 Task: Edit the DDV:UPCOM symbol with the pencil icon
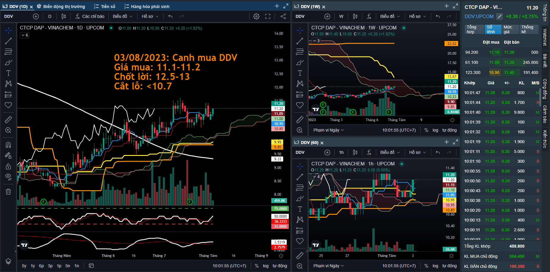500,17
